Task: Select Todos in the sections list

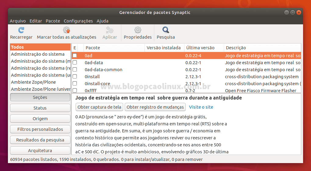Action: [x=40, y=47]
